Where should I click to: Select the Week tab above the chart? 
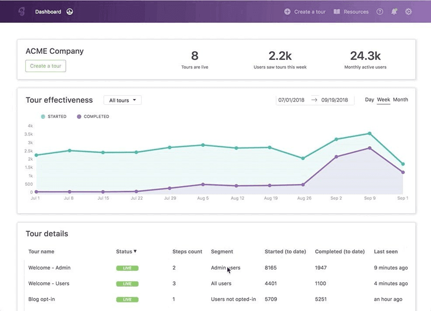click(x=384, y=100)
